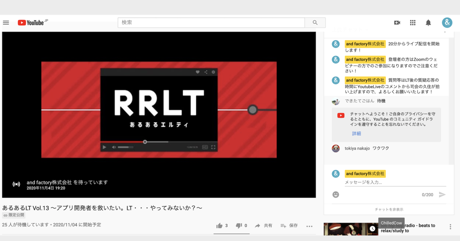Image resolution: width=460 pixels, height=241 pixels.
Task: Open the emoji picker in chat
Action: coord(336,195)
